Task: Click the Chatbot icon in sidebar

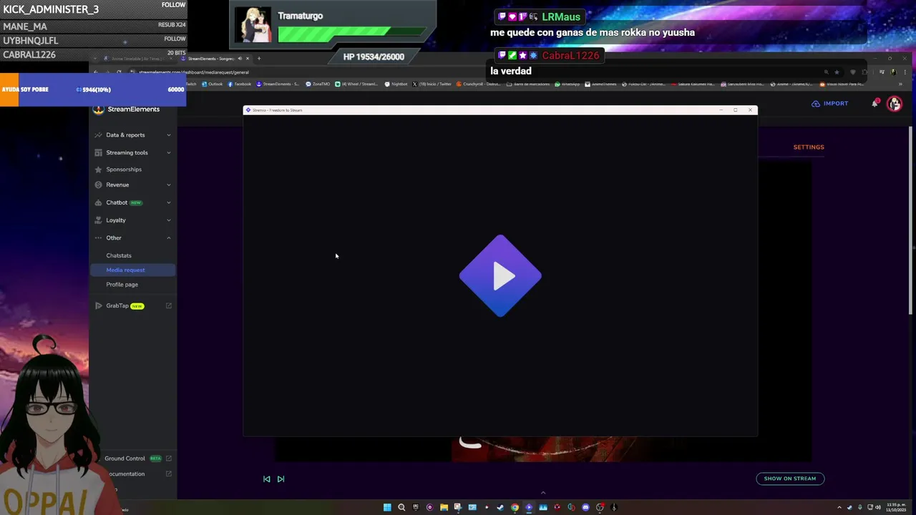Action: [x=98, y=202]
